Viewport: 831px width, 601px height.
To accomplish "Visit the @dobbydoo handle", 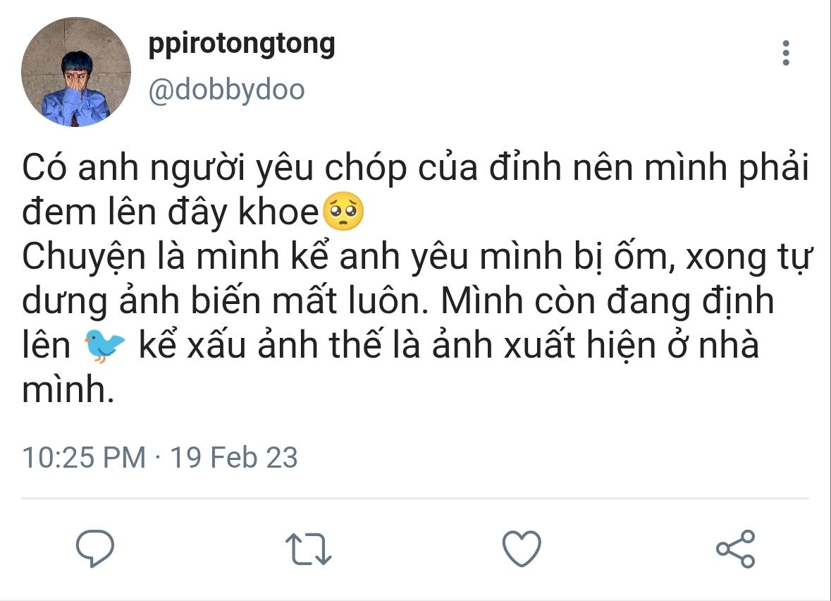I will coord(226,90).
